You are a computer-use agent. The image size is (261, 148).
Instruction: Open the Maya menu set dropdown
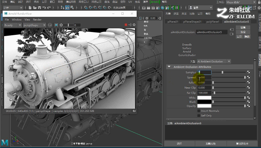coord(13,8)
